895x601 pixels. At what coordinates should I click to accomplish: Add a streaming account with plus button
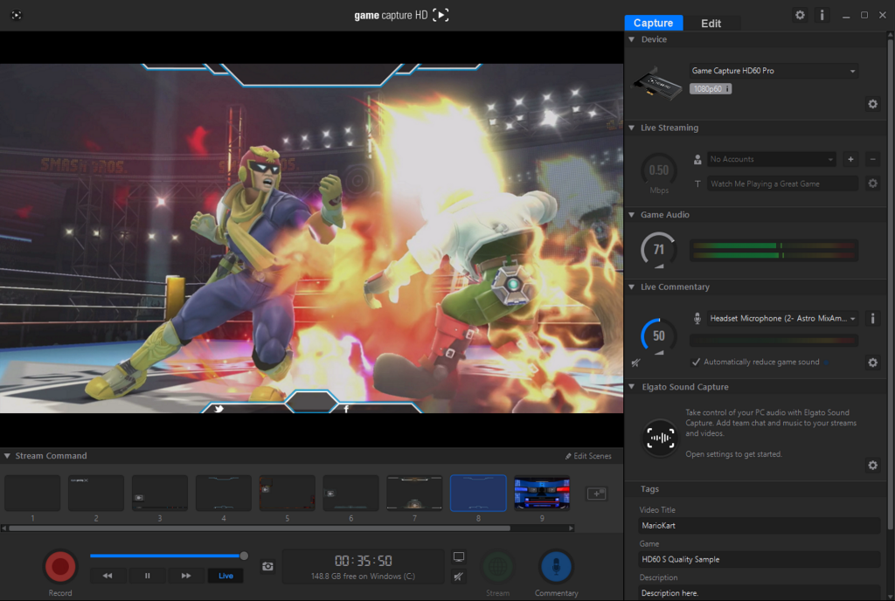coord(850,159)
